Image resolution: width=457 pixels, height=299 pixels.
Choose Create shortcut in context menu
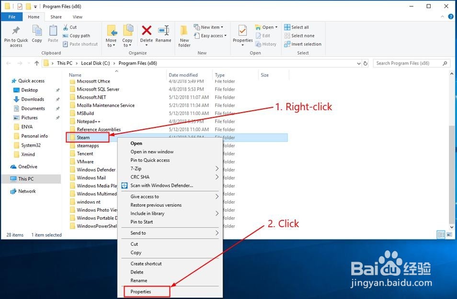[x=146, y=264]
